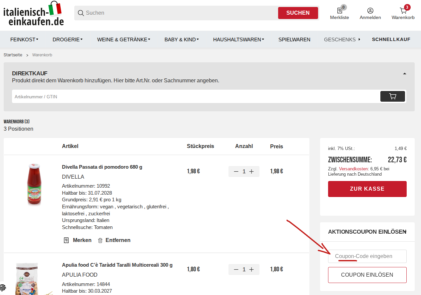Open the Anmelden user account icon
The image size is (421, 295).
point(370,11)
